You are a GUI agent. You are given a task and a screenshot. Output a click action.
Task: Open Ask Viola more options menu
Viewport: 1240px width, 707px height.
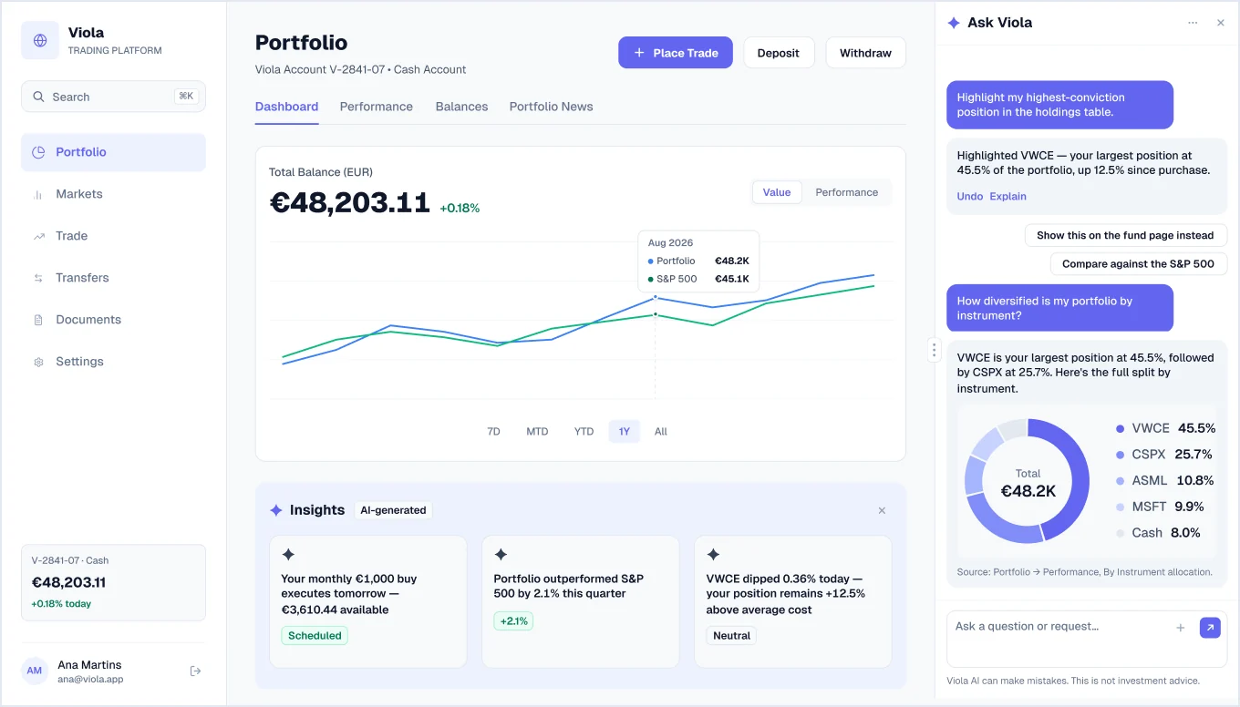tap(1193, 23)
